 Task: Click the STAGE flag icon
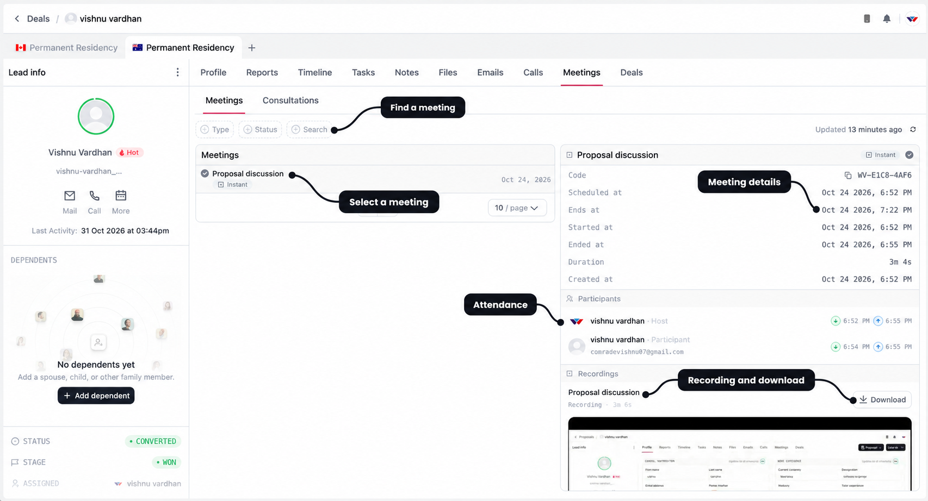tap(15, 462)
